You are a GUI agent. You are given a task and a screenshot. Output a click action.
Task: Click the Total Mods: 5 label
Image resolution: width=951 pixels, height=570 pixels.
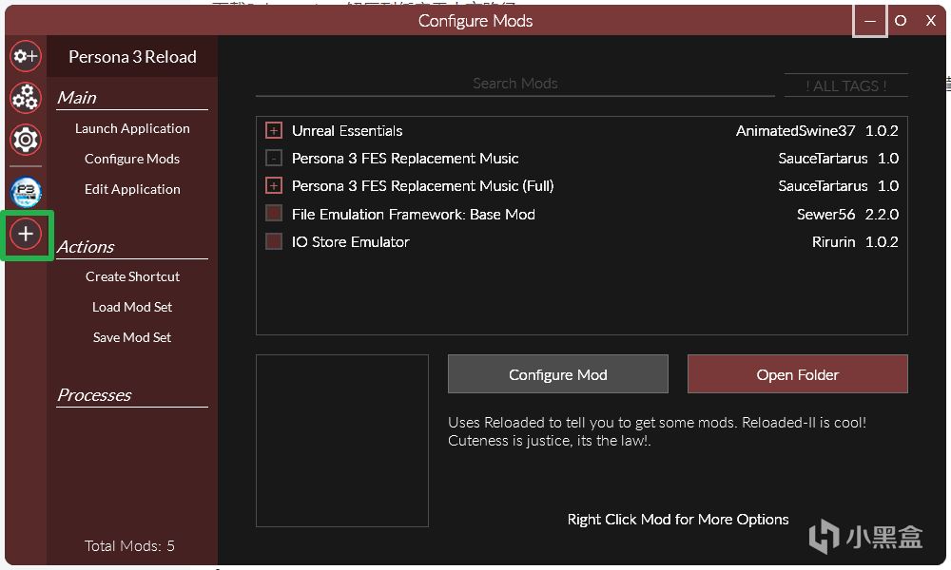[129, 545]
